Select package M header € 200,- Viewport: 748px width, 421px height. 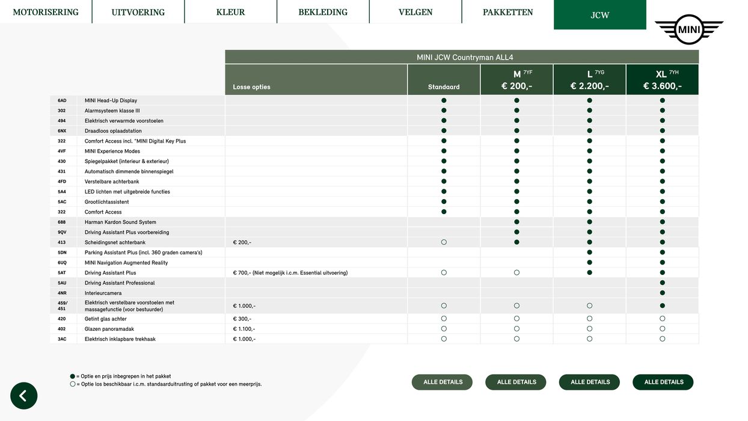(x=517, y=80)
